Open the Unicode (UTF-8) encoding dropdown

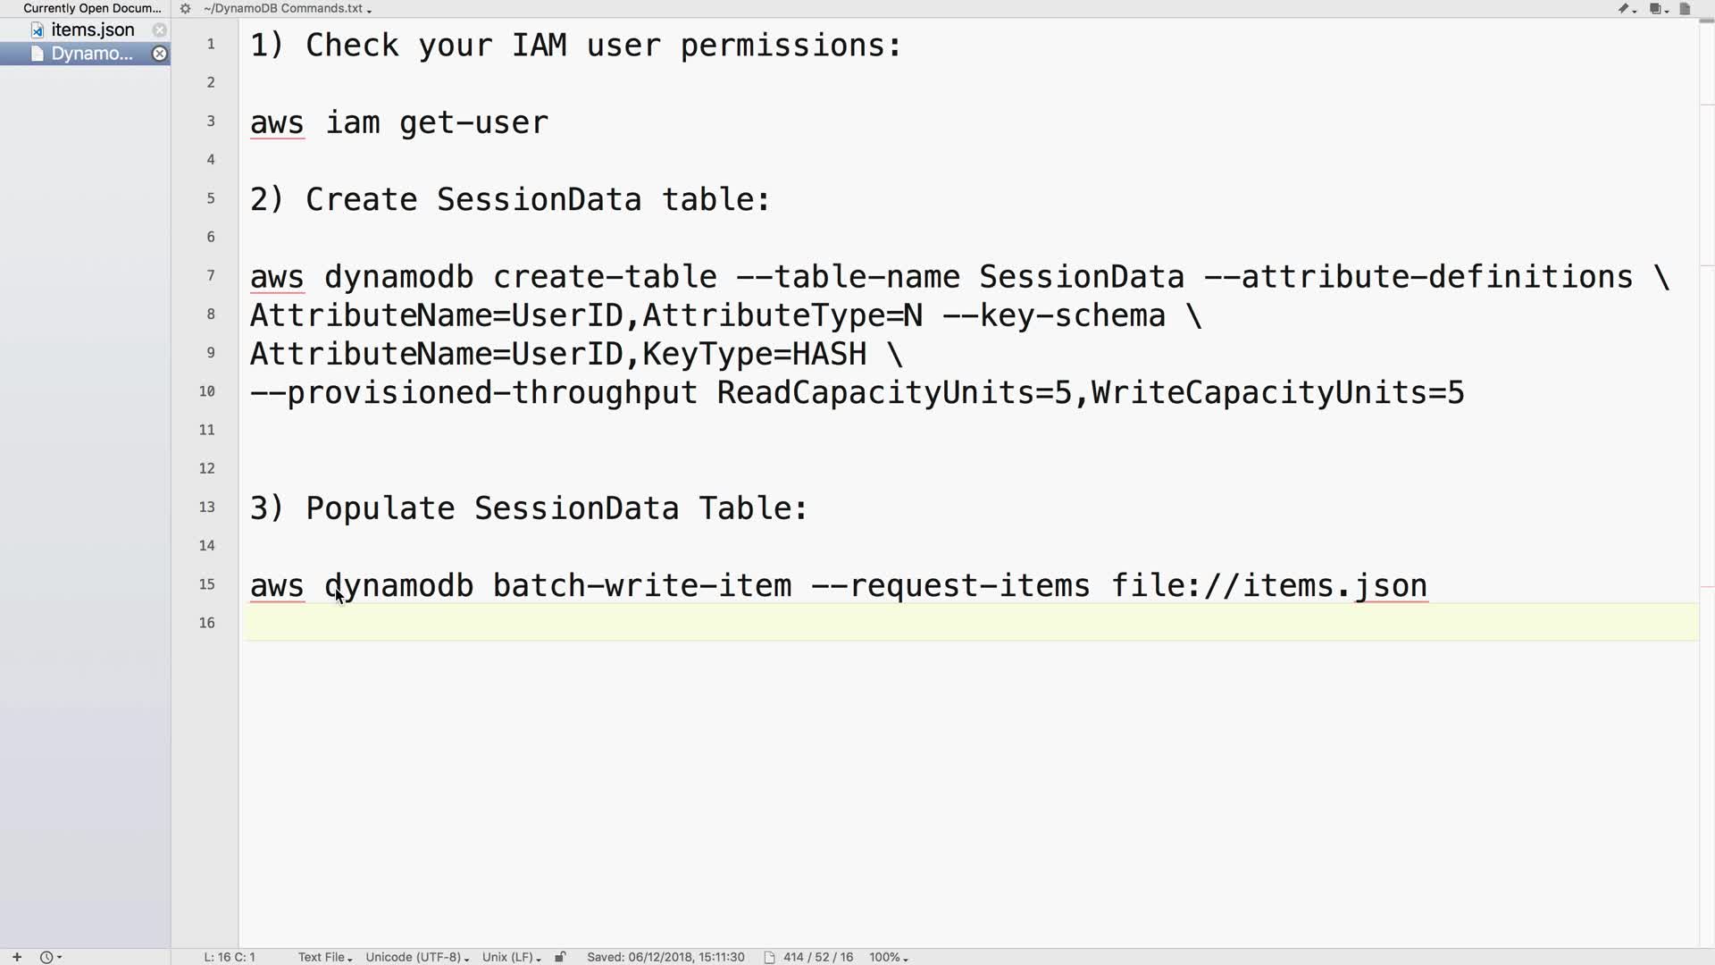point(416,957)
